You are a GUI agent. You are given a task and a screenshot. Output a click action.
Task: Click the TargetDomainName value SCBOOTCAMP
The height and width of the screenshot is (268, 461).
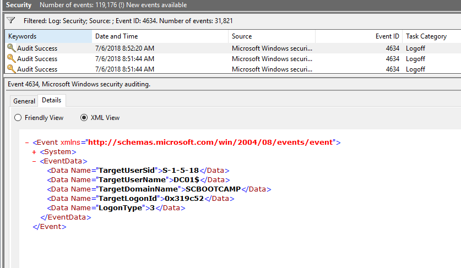[213, 189]
